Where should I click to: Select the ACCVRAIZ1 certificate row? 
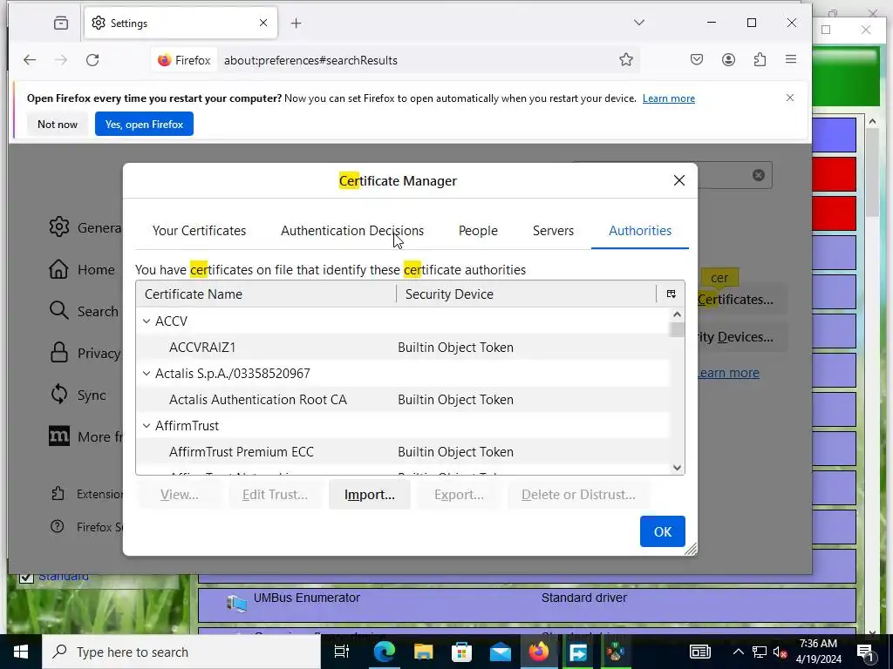[403, 347]
